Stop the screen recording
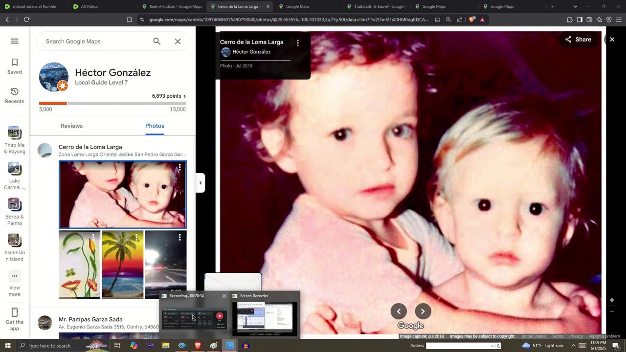The height and width of the screenshot is (352, 626). [x=219, y=316]
